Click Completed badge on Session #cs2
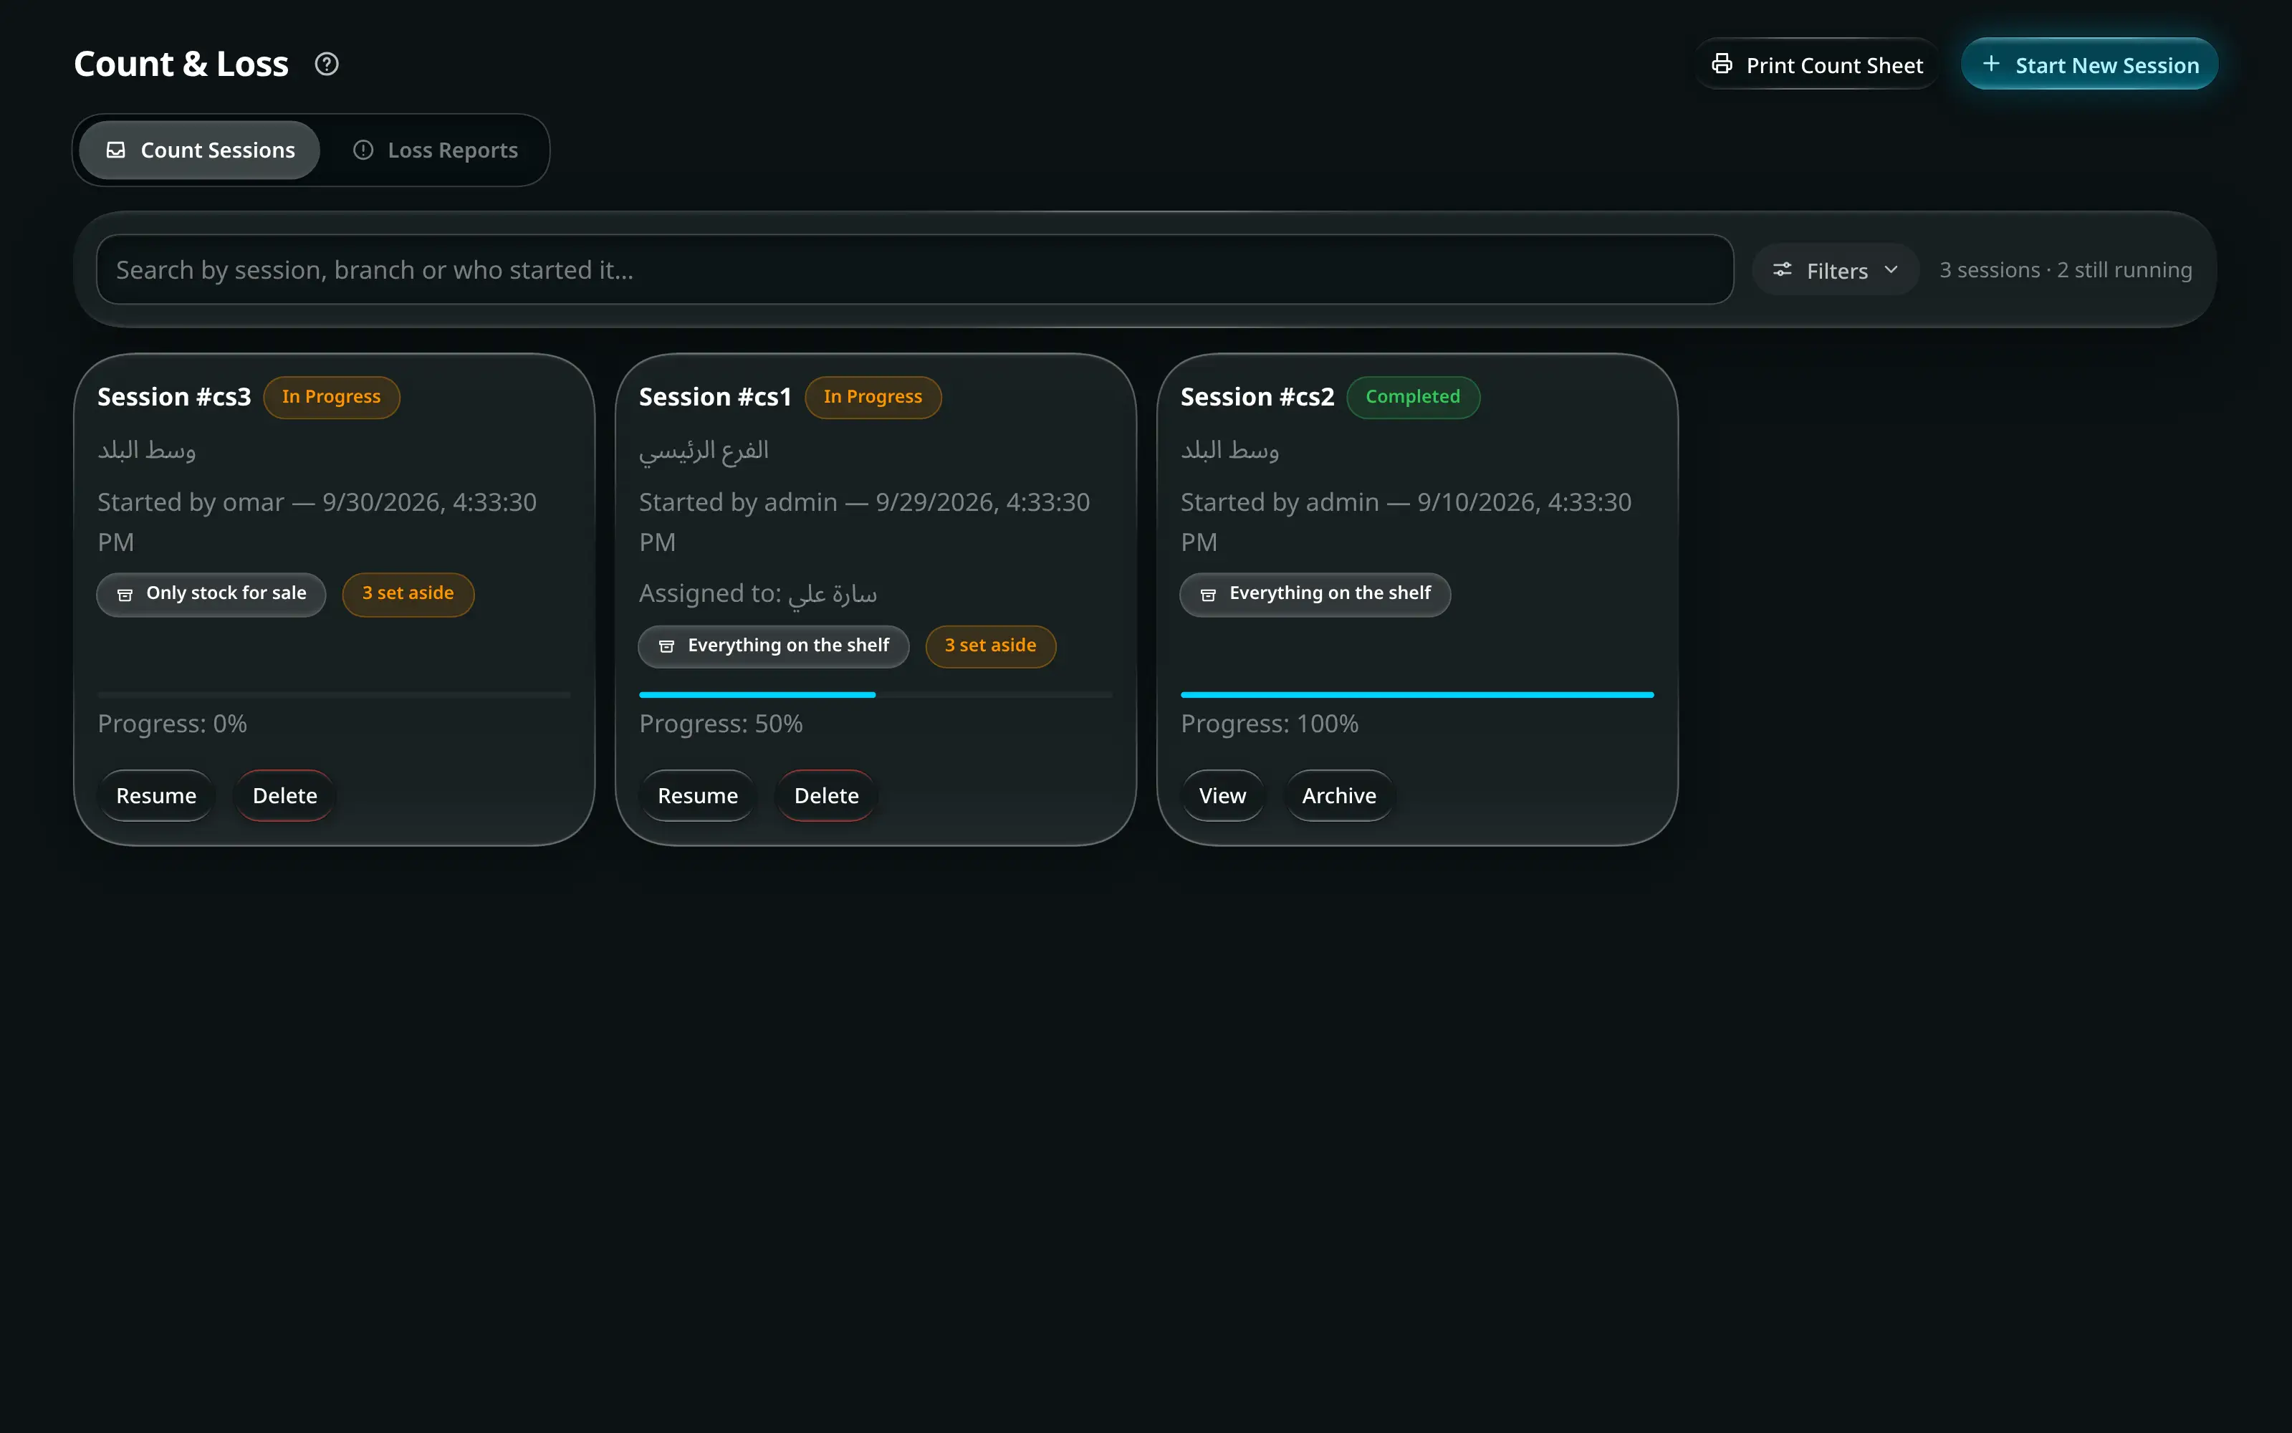The height and width of the screenshot is (1433, 2292). click(x=1413, y=397)
